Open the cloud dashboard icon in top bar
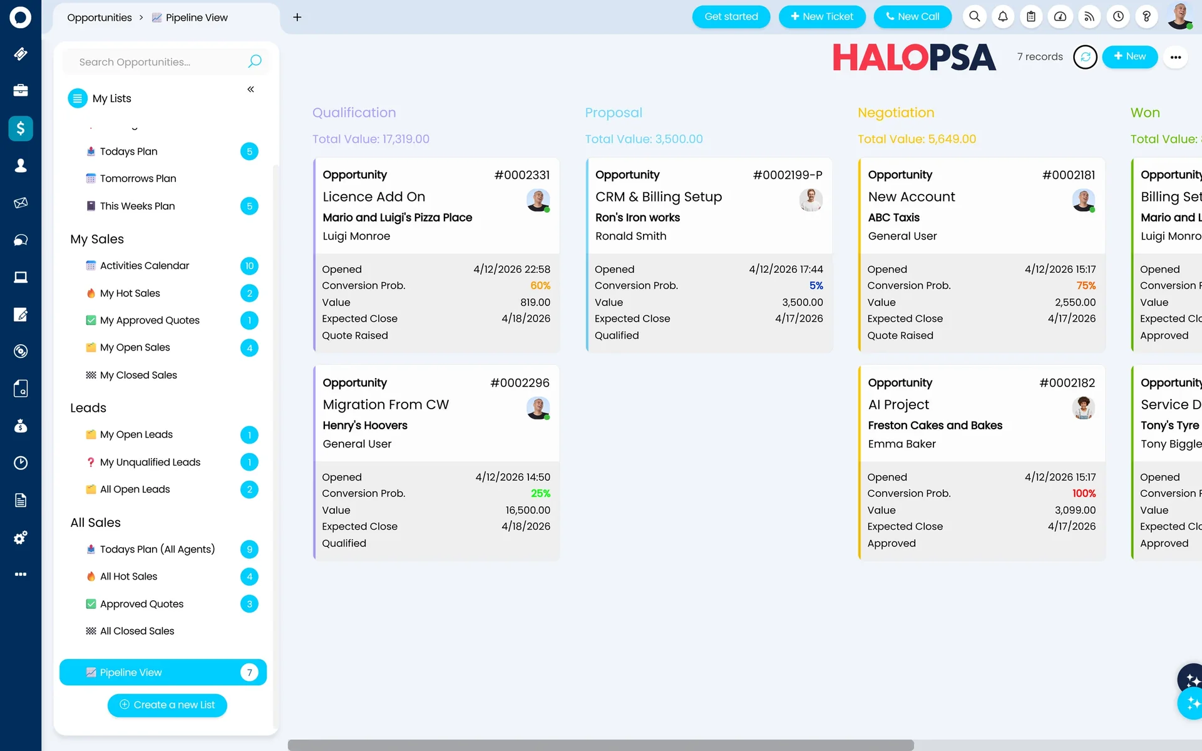The image size is (1202, 751). [1060, 17]
